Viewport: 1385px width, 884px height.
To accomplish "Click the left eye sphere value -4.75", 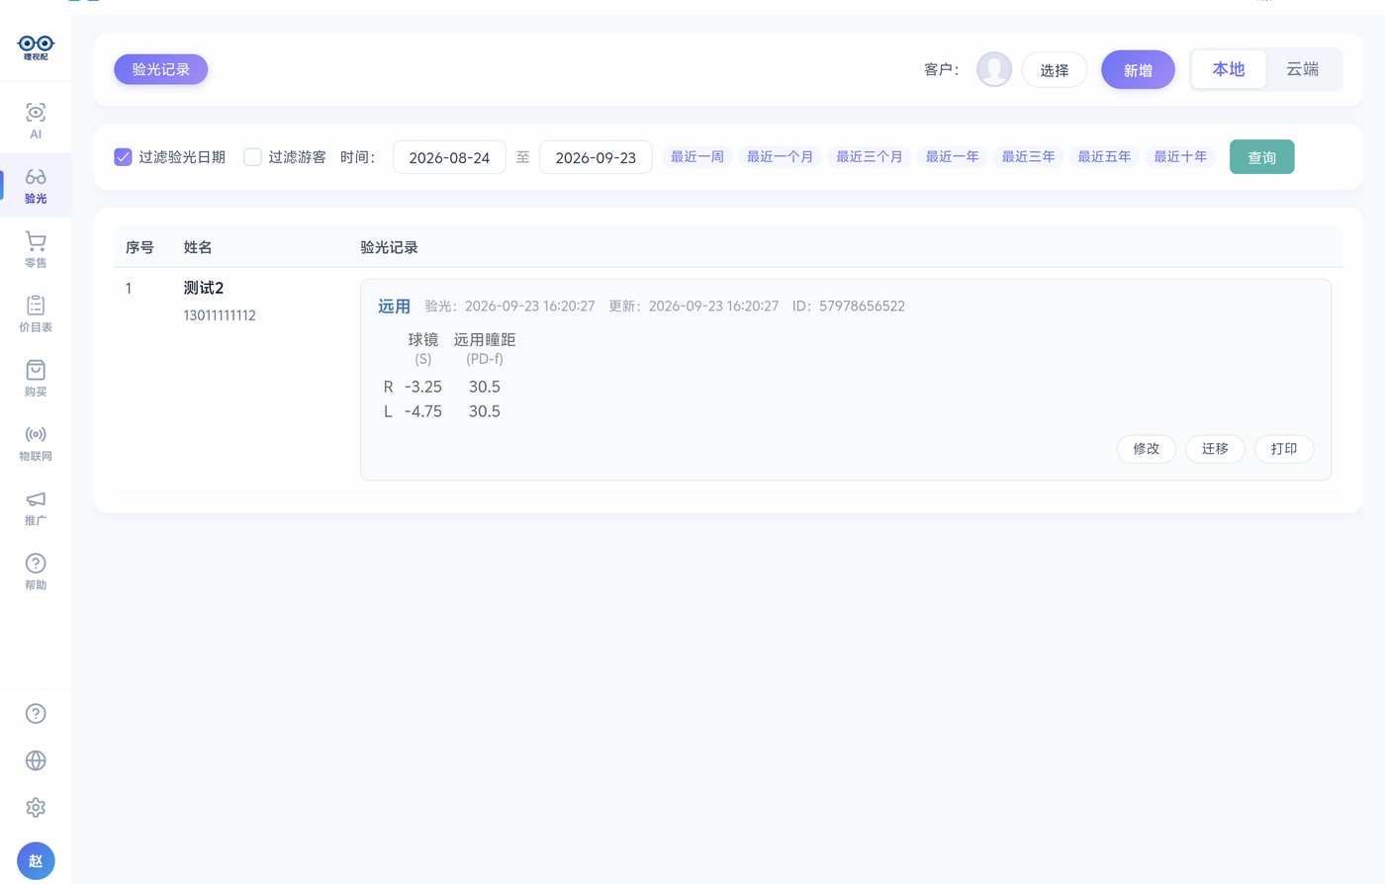I will 423,411.
